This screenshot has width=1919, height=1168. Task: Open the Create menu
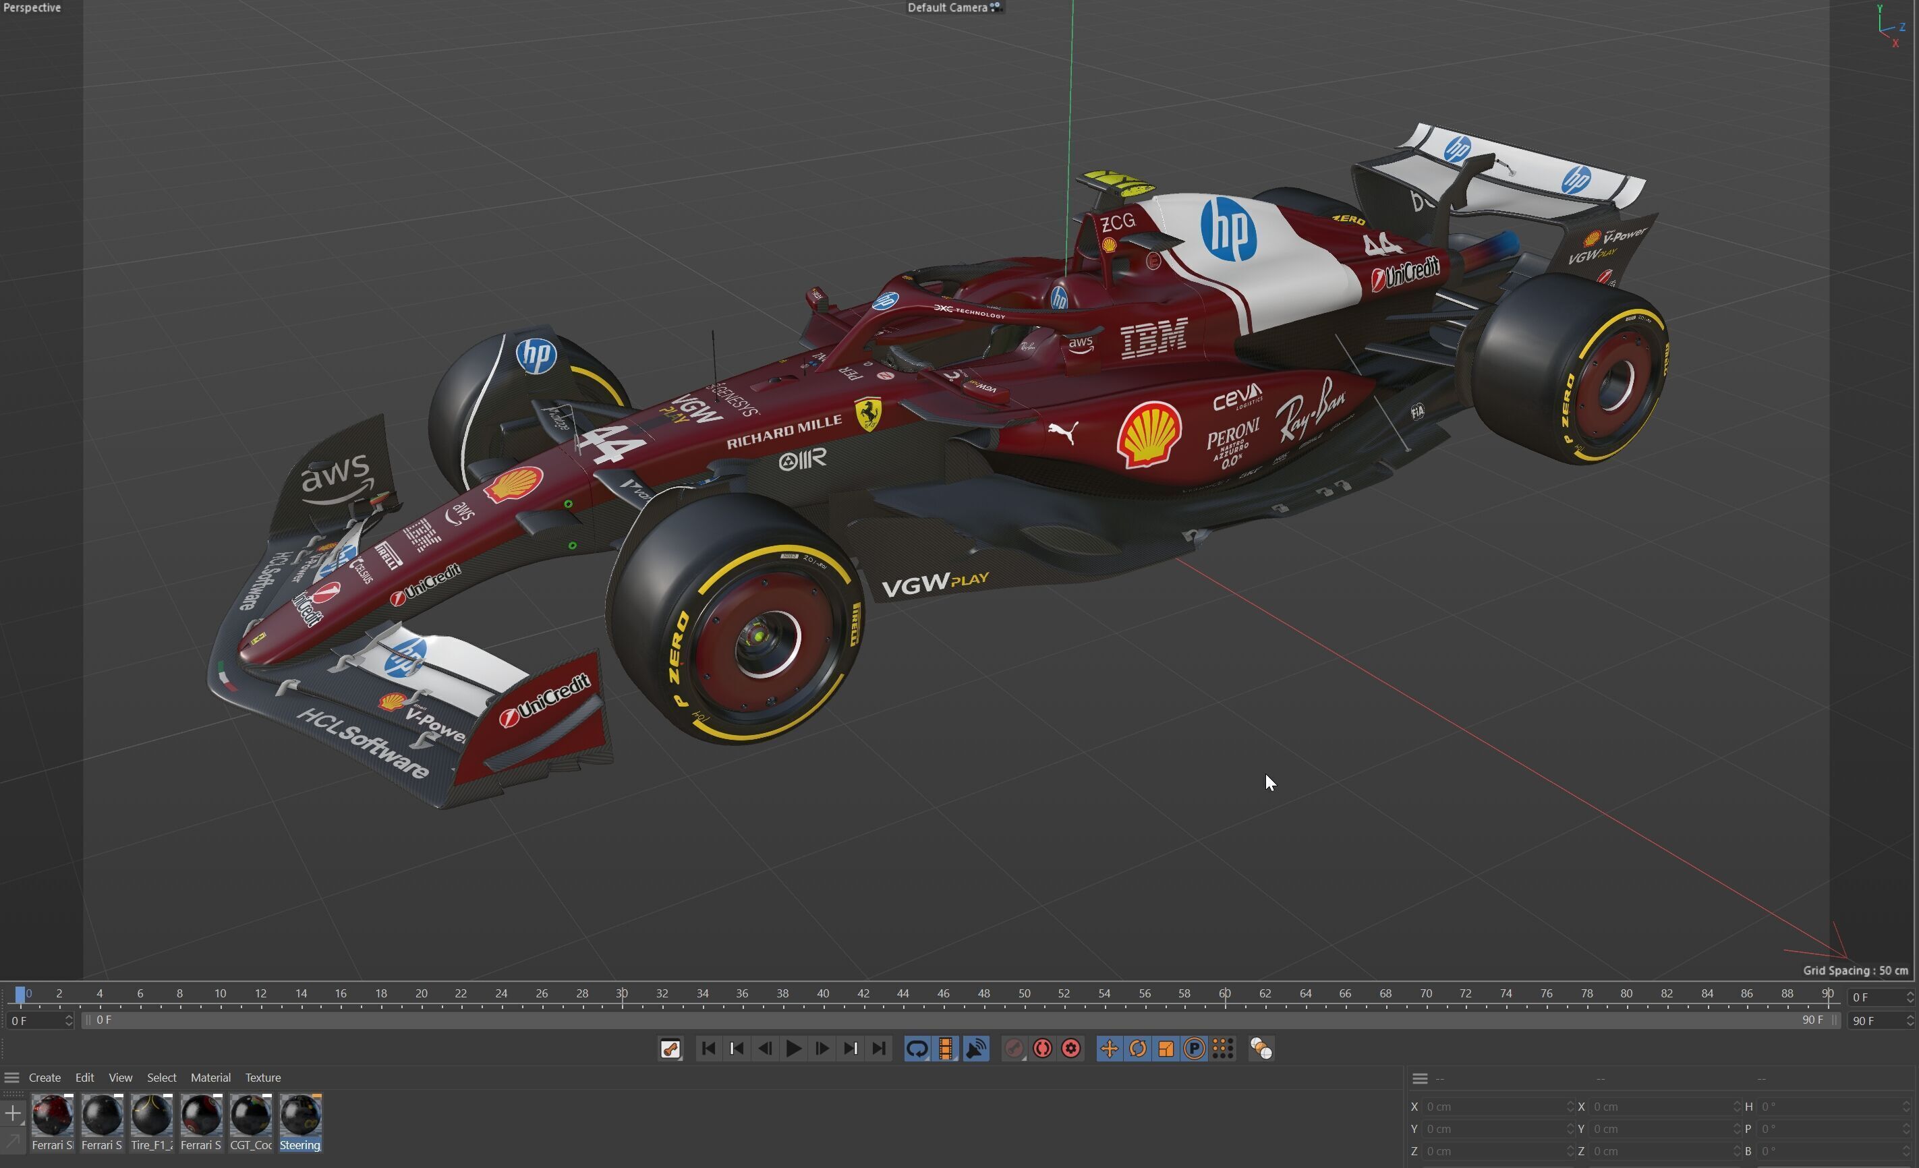coord(45,1078)
